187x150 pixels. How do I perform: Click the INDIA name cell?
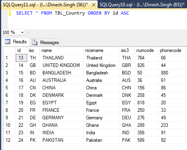(61, 133)
